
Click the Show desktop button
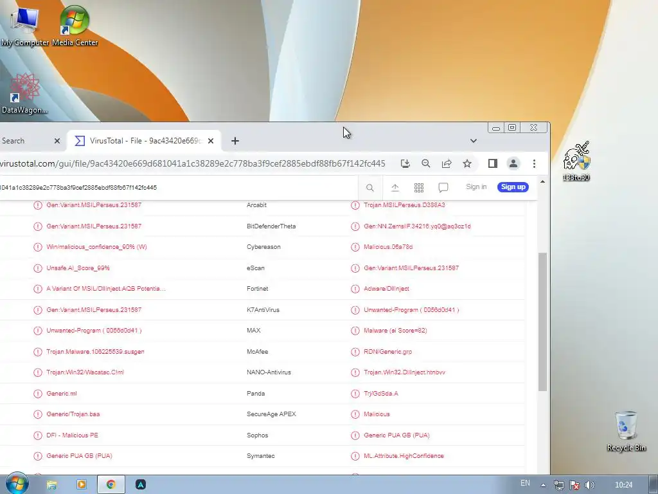[x=654, y=485]
